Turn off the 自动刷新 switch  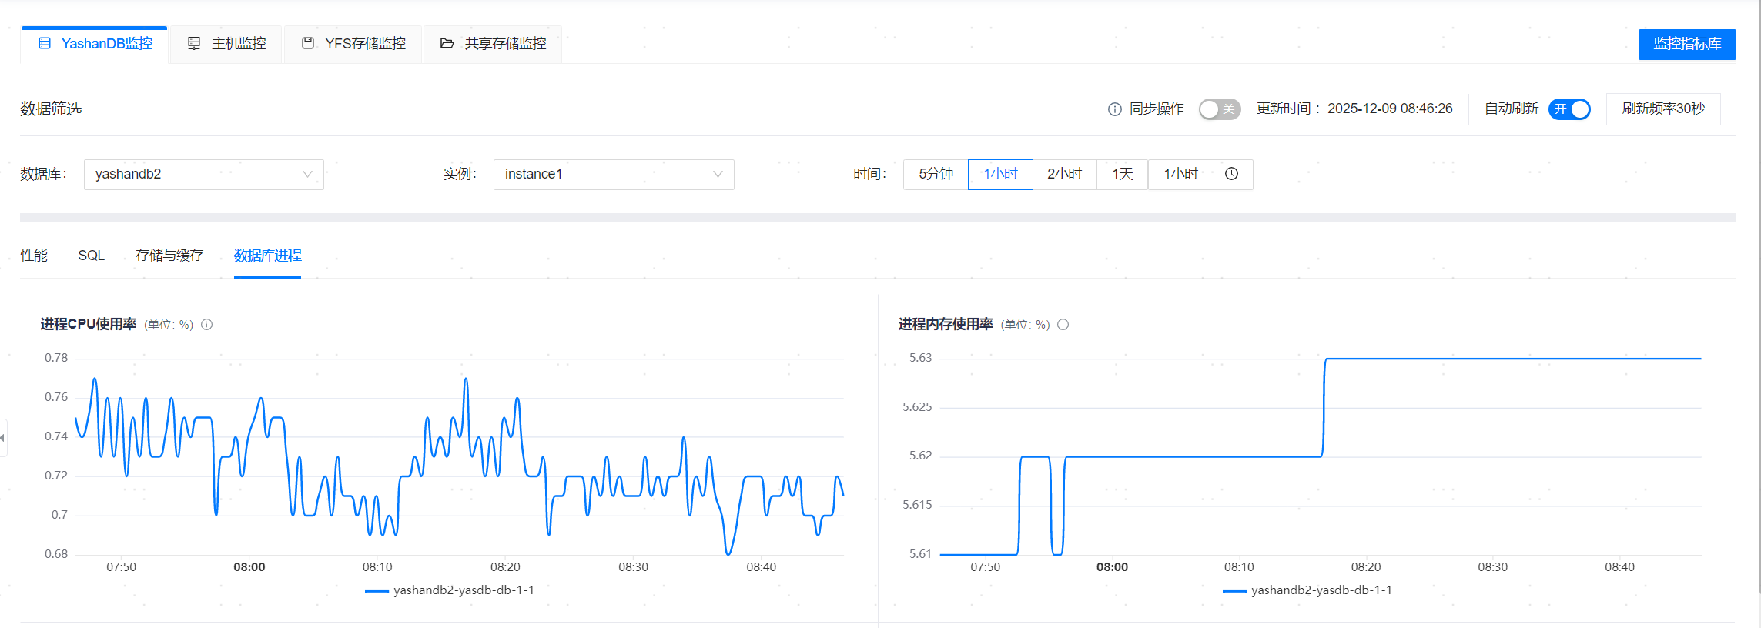point(1569,109)
